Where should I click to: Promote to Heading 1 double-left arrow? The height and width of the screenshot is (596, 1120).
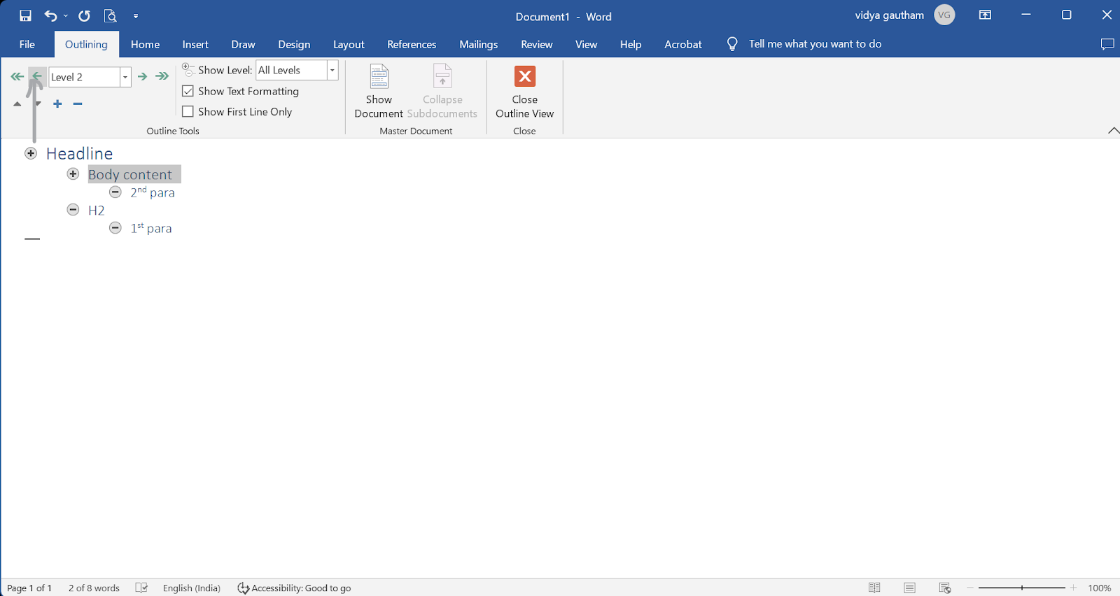coord(17,76)
